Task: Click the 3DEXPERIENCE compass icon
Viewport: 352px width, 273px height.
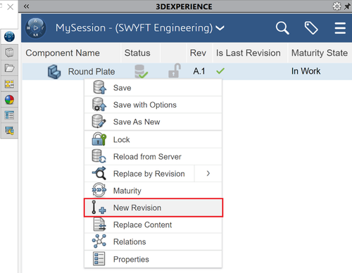Action: click(x=35, y=28)
